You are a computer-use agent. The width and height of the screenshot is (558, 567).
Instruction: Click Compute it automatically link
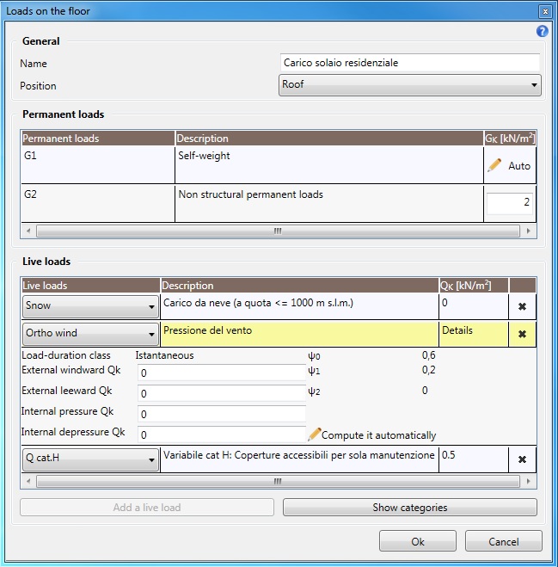pos(378,435)
